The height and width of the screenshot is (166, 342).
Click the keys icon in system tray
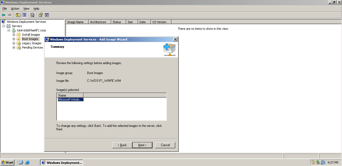pos(313,163)
